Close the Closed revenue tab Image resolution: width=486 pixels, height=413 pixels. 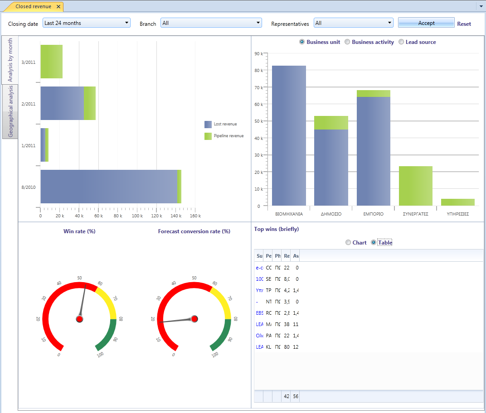point(58,6)
